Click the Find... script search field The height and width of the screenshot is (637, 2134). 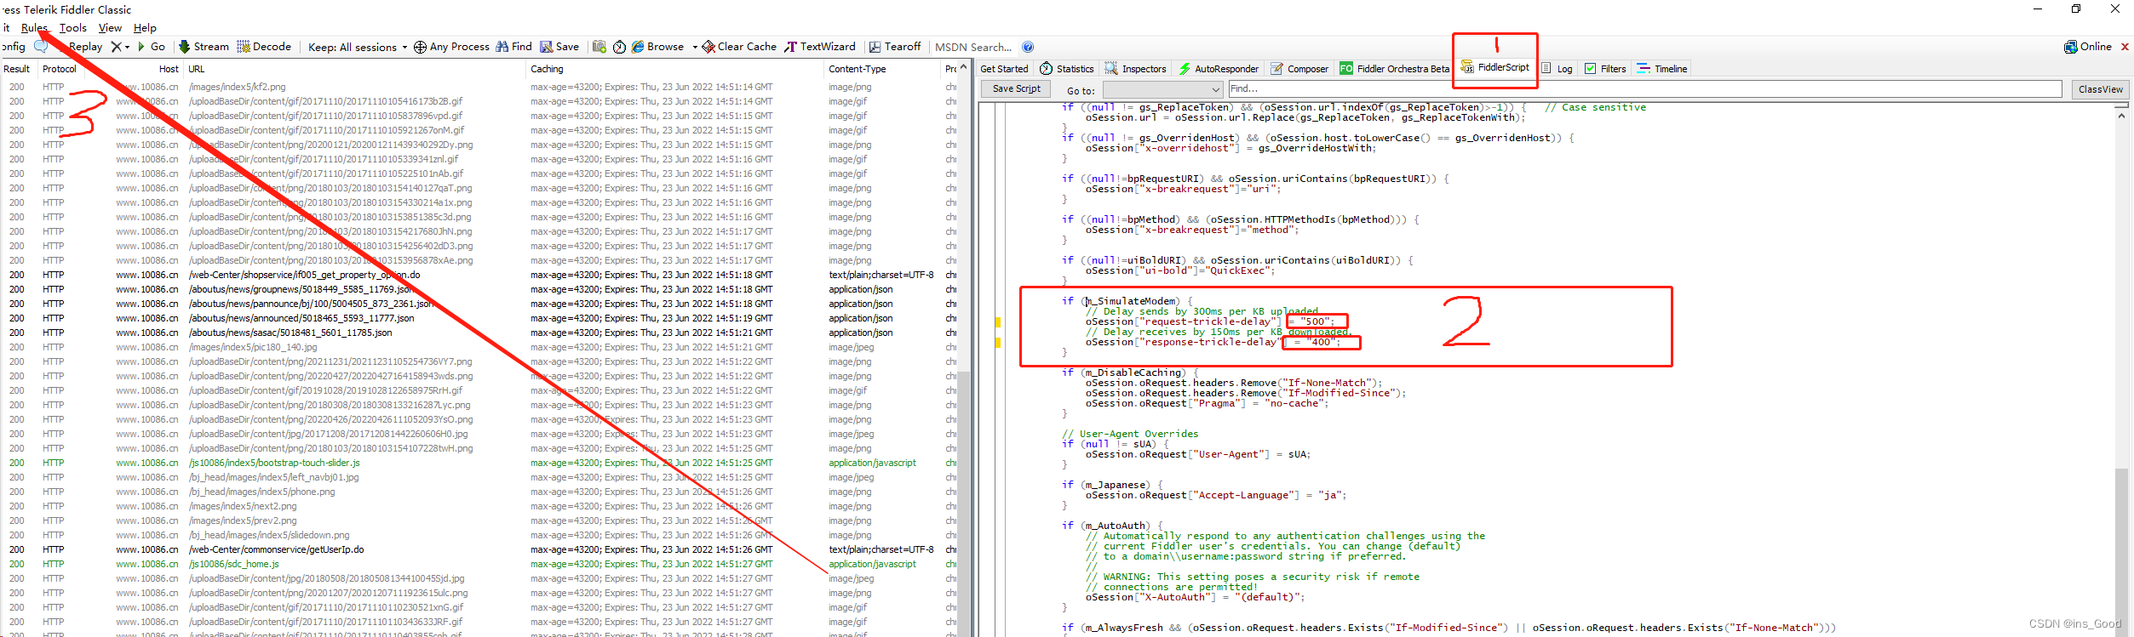pos(1644,88)
